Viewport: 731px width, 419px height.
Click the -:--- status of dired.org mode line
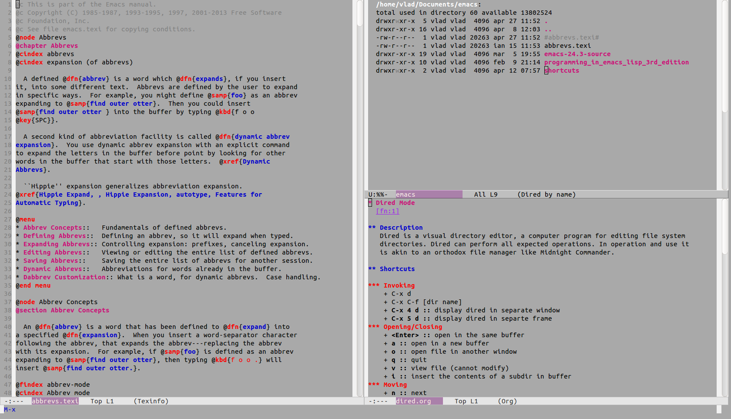(x=378, y=401)
